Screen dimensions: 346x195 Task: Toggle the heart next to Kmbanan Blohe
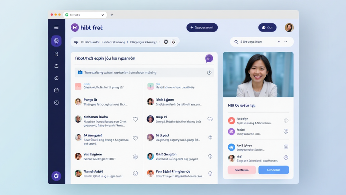tap(135, 119)
